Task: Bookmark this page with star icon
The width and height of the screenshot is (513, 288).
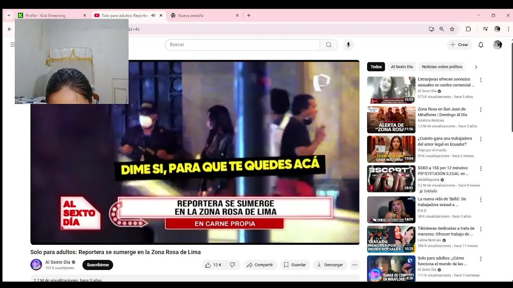Action: (x=452, y=29)
